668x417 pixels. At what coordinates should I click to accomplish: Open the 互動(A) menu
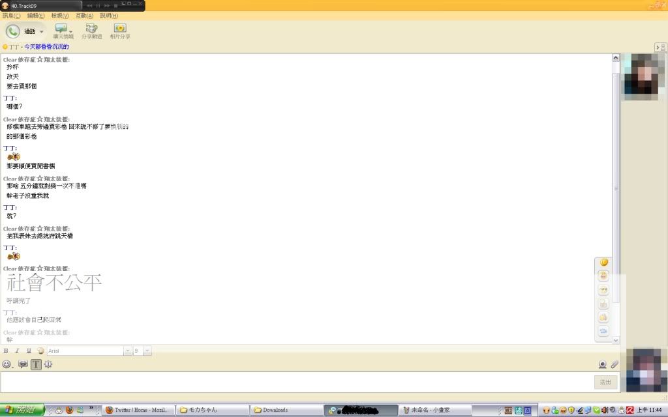pos(84,16)
